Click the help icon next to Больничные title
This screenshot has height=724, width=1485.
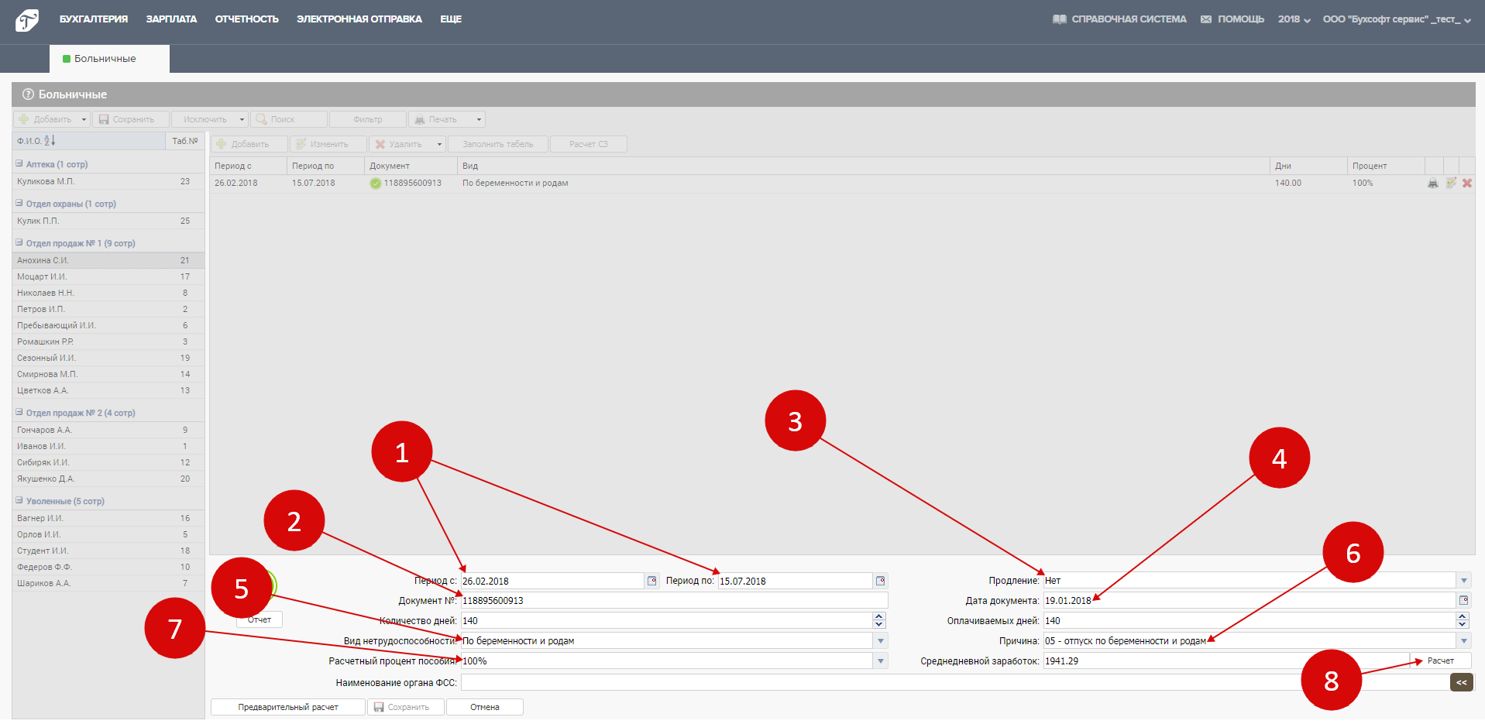click(28, 94)
